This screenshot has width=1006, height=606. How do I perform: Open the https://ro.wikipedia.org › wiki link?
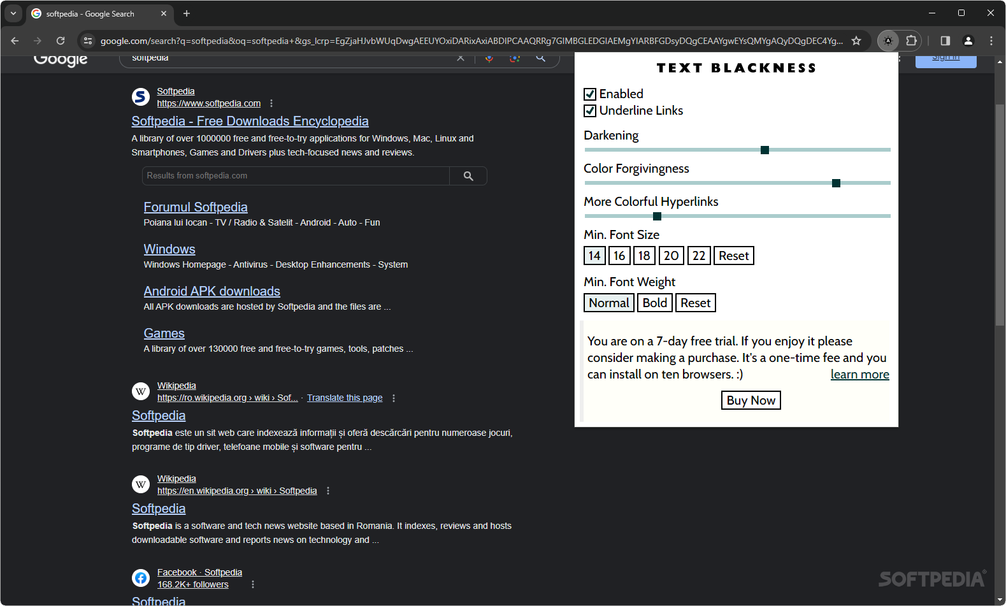[x=227, y=398]
